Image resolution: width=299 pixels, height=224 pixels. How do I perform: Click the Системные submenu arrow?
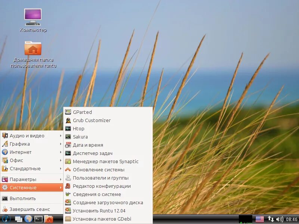[x=61, y=187]
